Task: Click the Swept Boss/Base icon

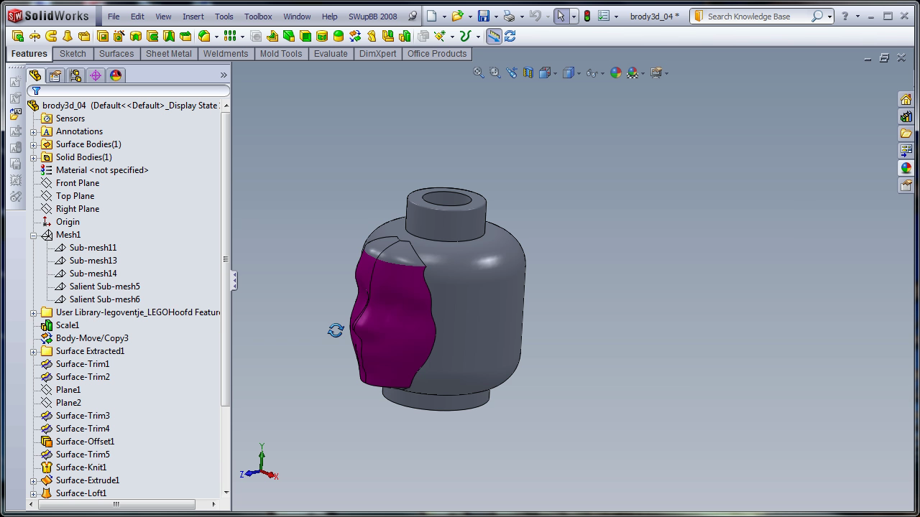Action: (51, 36)
